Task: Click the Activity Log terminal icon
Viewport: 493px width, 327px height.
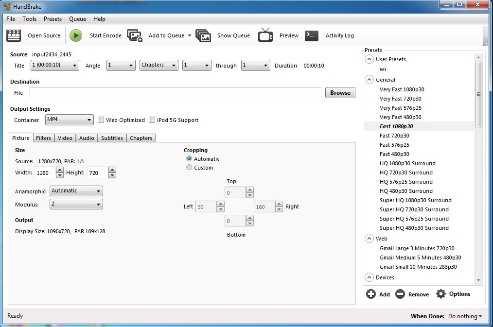Action: (x=312, y=35)
